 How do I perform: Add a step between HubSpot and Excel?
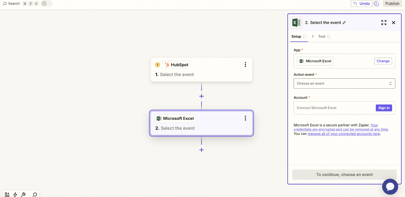[201, 96]
